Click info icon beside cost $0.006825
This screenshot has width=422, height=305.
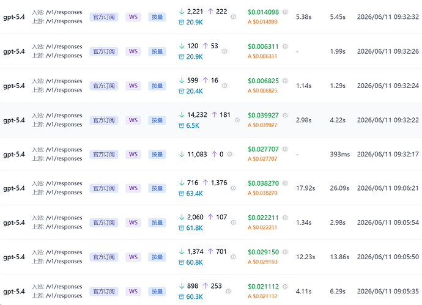coord(285,81)
